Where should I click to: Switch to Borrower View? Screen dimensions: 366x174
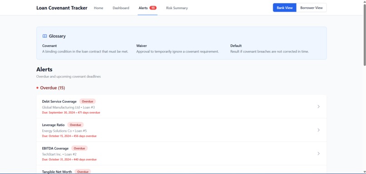(x=312, y=8)
